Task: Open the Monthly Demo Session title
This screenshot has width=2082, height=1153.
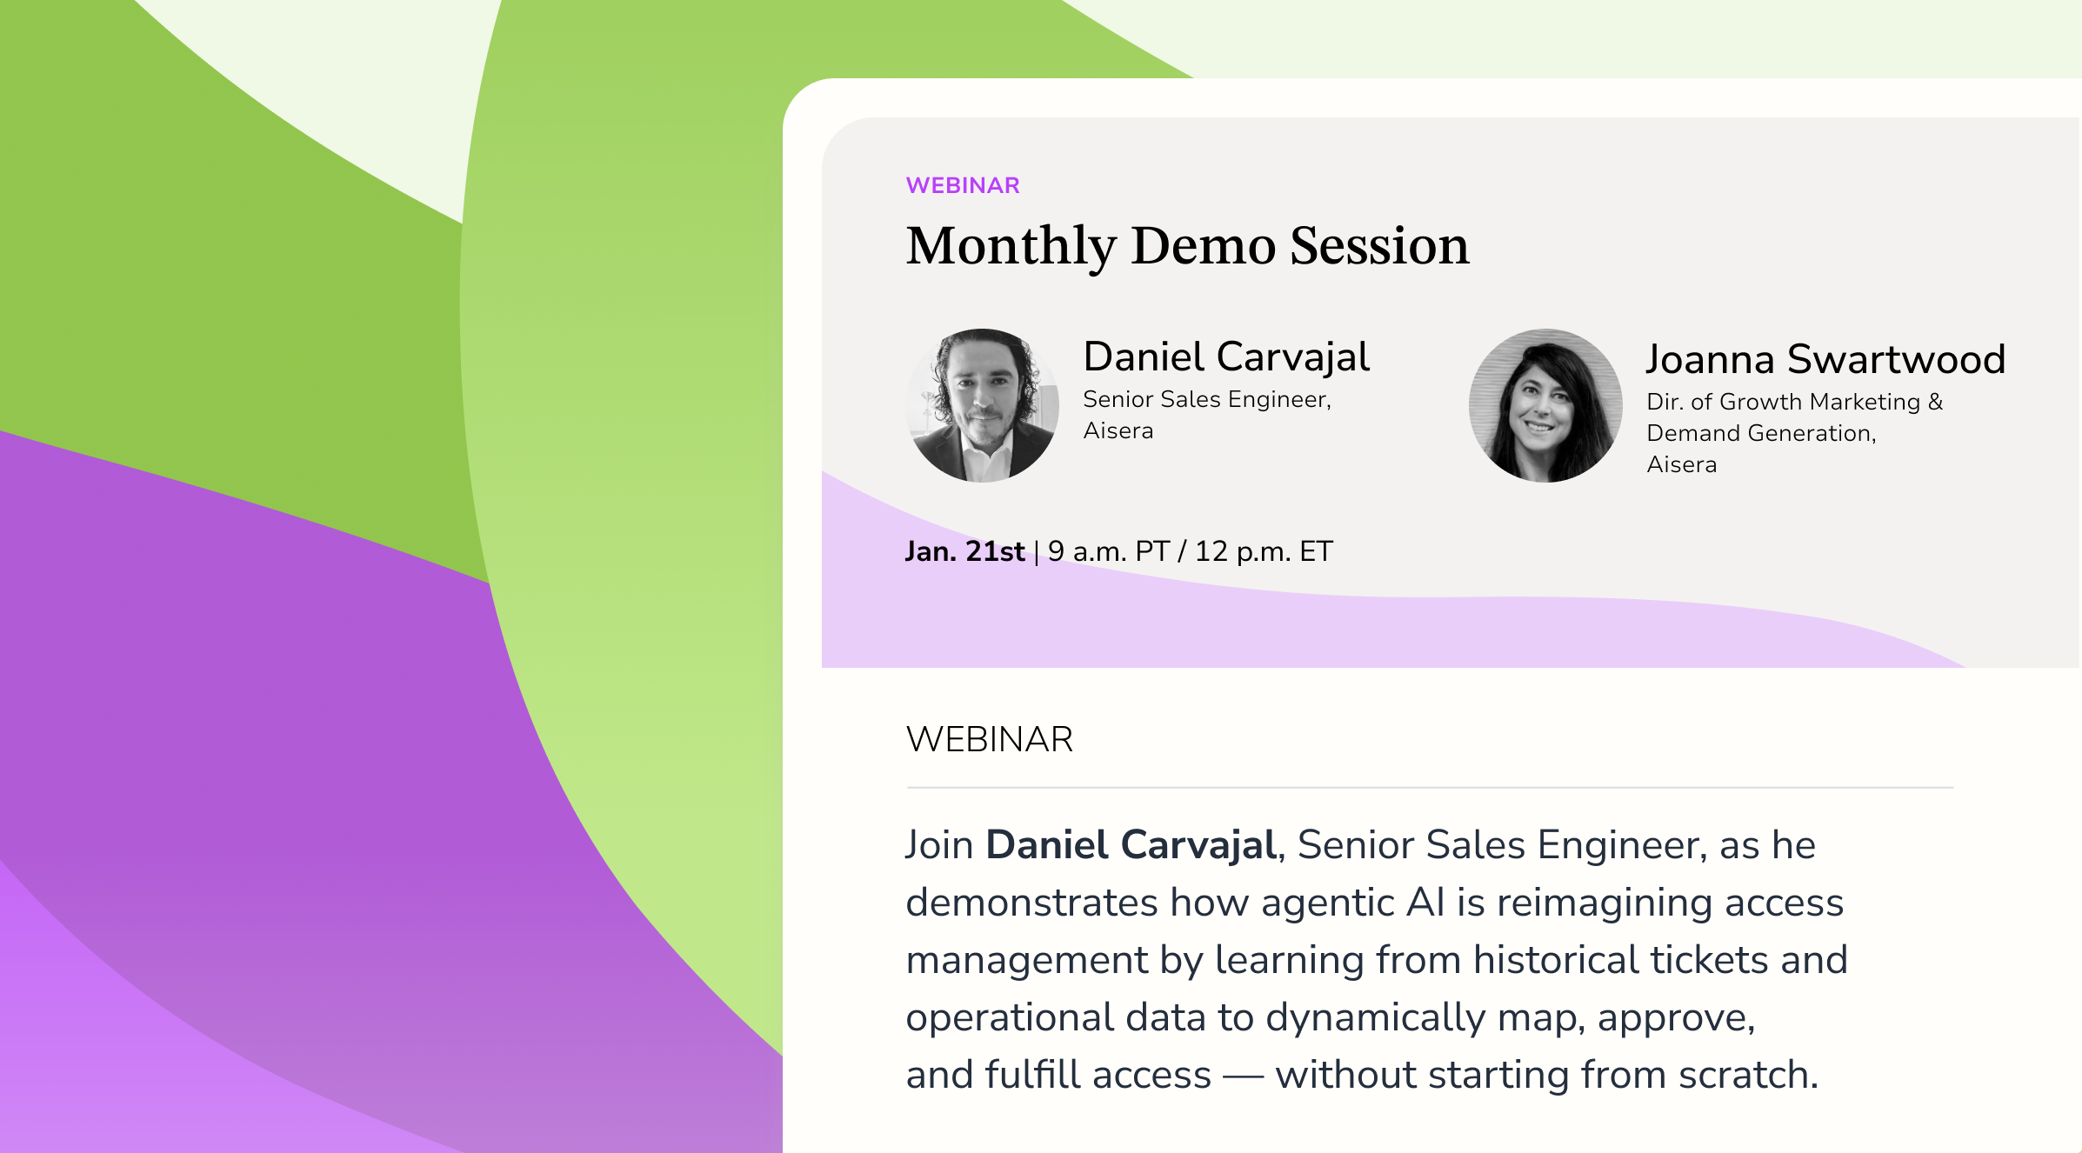Action: click(1187, 245)
